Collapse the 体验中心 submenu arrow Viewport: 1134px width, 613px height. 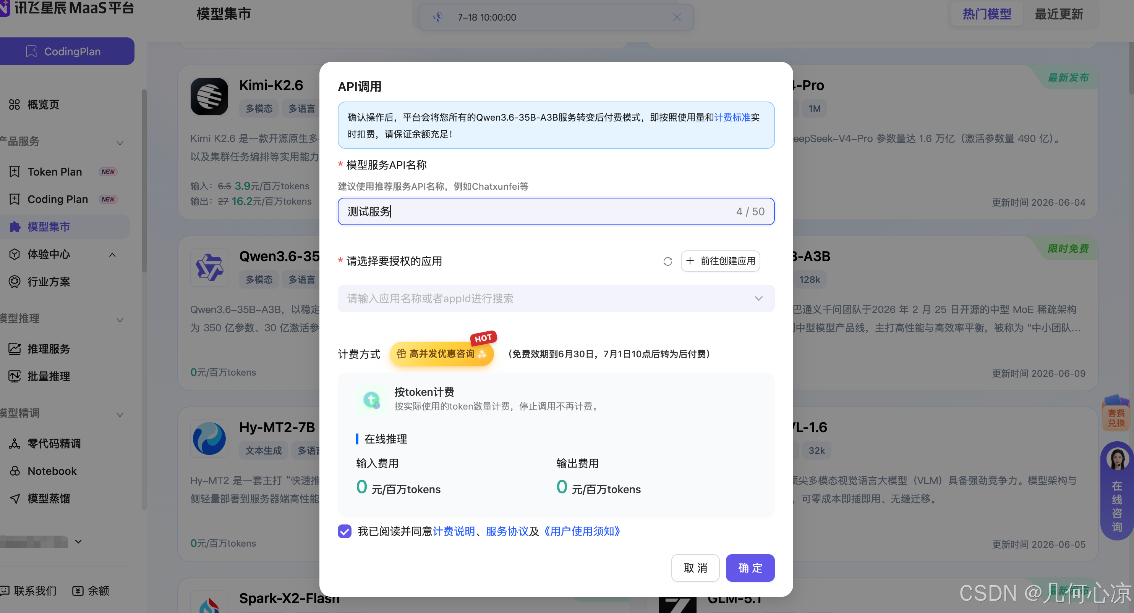[x=112, y=255]
